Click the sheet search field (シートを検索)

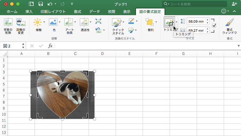[195, 4]
